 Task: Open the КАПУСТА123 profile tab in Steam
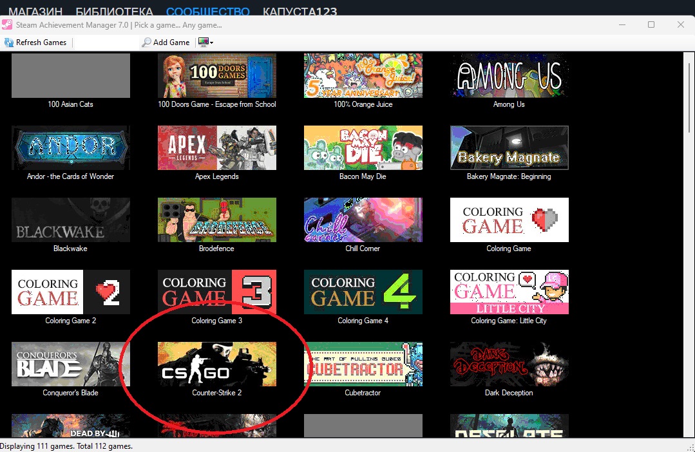pyautogui.click(x=300, y=12)
